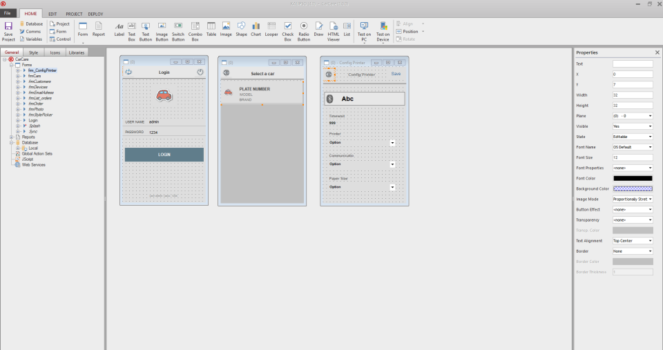Switch to the EDIT ribbon tab

point(52,14)
